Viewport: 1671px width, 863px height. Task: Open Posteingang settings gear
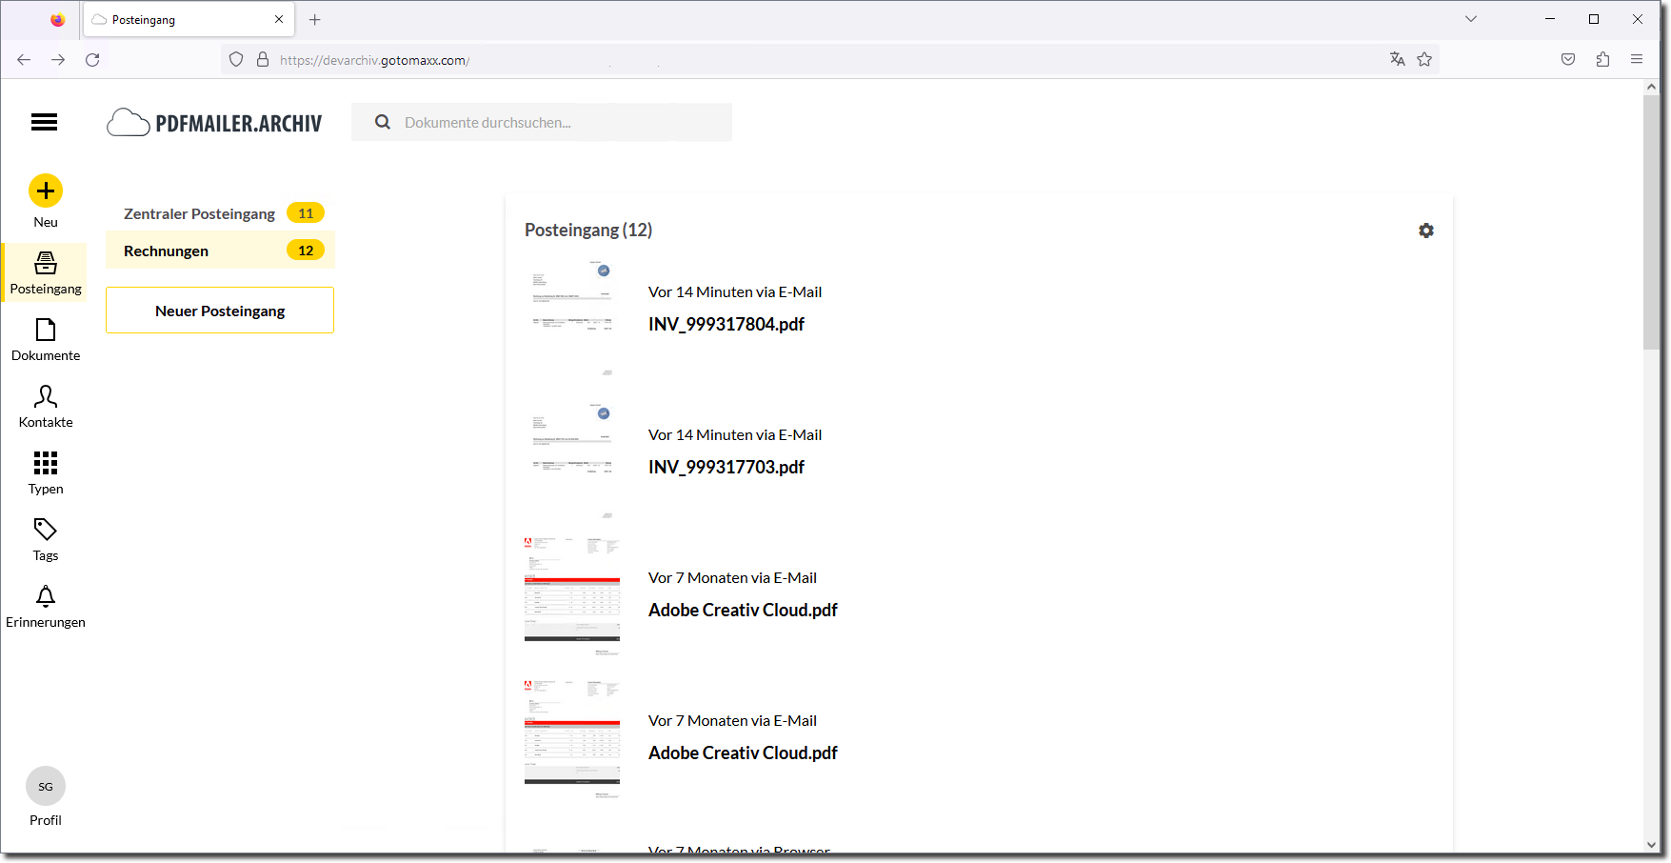pos(1425,231)
